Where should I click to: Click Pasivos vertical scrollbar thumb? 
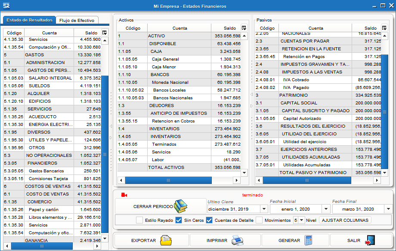pyautogui.click(x=384, y=112)
